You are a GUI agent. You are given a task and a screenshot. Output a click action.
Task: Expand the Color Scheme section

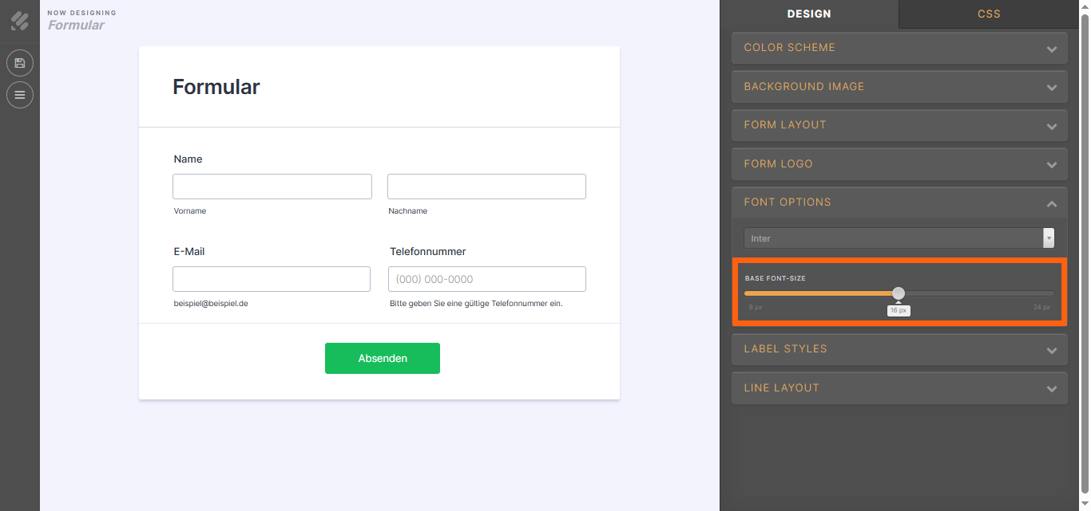(x=899, y=48)
